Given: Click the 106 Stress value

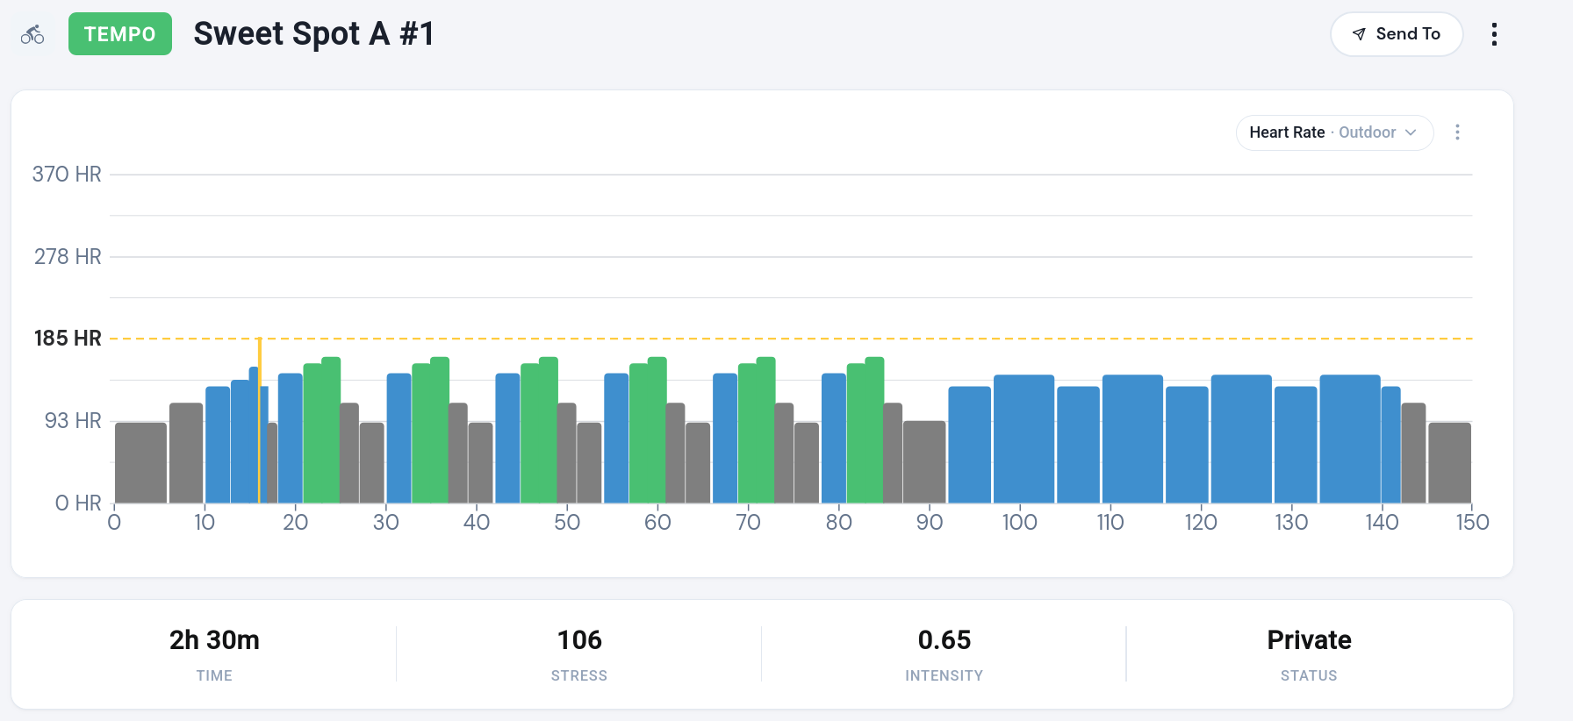Looking at the screenshot, I should 579,640.
